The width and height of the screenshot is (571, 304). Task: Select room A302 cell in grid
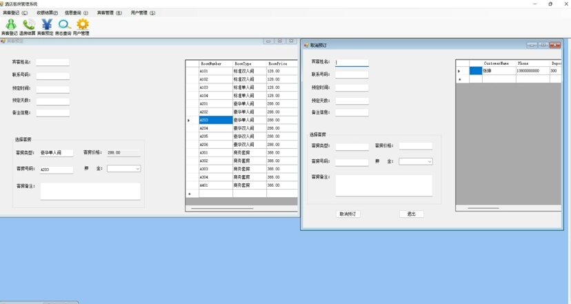click(216, 161)
